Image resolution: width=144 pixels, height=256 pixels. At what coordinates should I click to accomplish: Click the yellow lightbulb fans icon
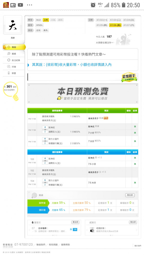11,91
